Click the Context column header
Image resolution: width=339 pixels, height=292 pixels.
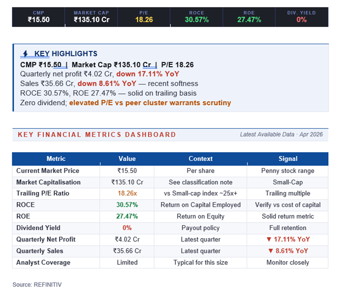point(200,159)
